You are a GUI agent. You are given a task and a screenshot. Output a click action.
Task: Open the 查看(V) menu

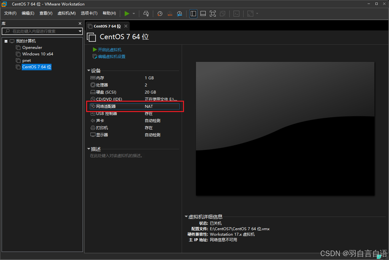46,13
